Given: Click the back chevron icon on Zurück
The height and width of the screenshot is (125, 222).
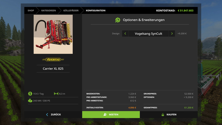Looking at the screenshot, I should 47,114.
